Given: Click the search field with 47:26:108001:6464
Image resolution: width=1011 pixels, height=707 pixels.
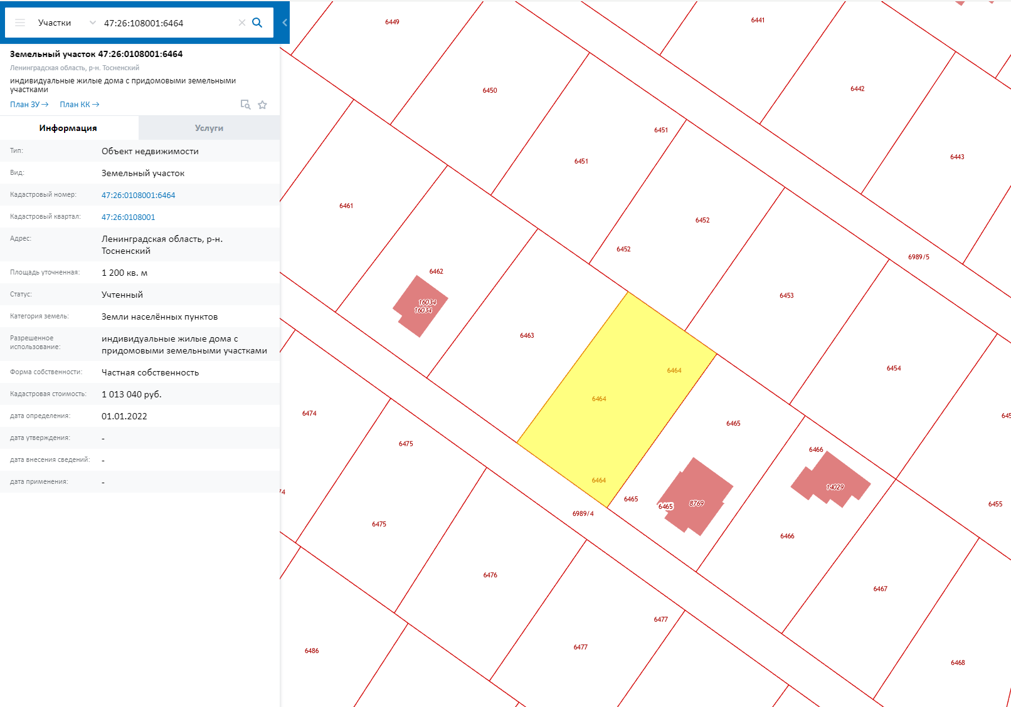Looking at the screenshot, I should (168, 23).
